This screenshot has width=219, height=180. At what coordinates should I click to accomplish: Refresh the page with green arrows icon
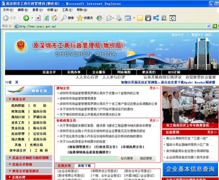(x=46, y=18)
